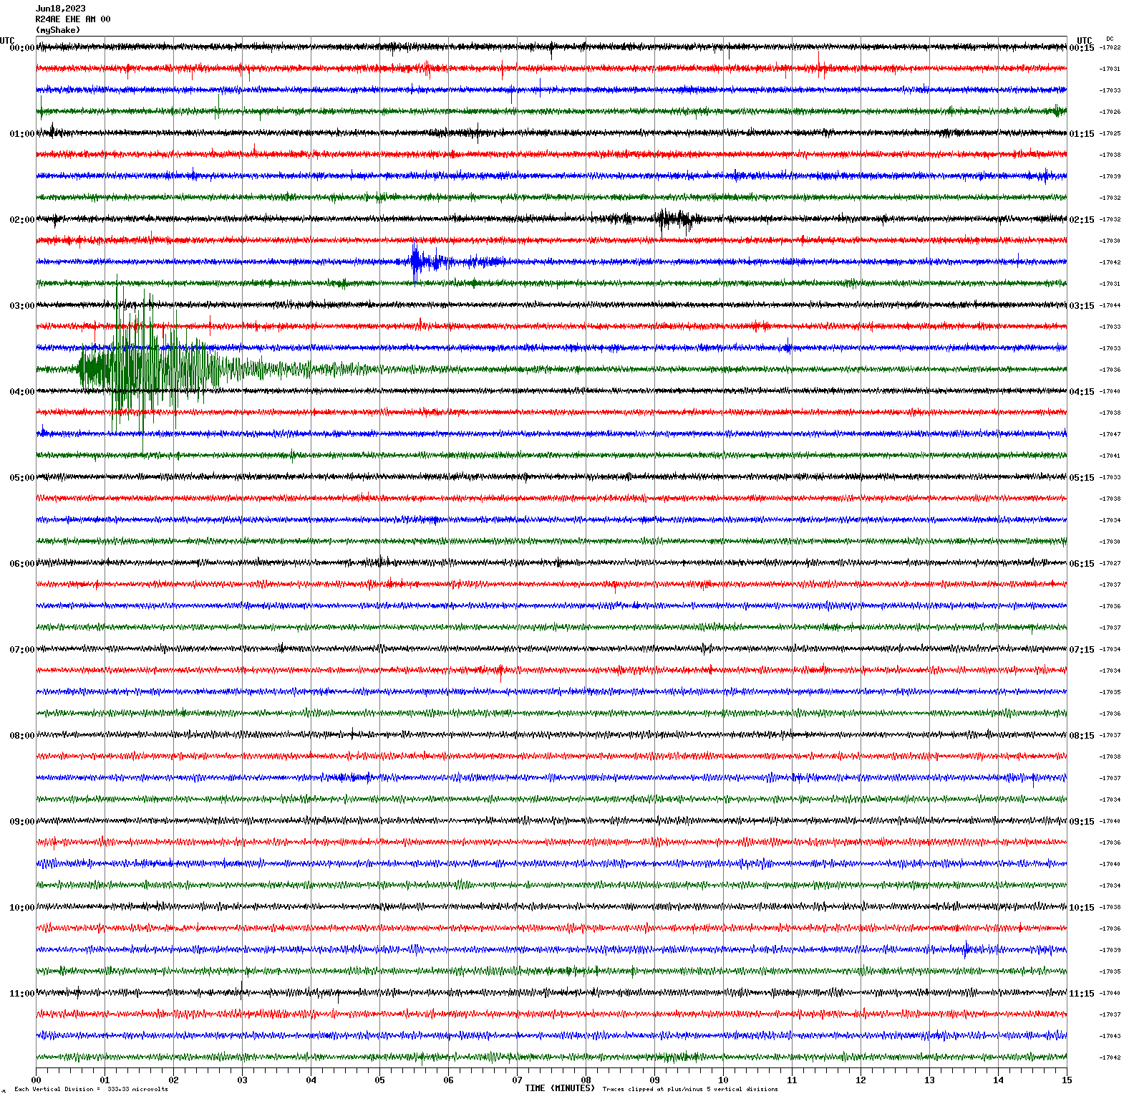This screenshot has width=1124, height=1099.
Task: Click the (myShake) subtitle
Action: pyautogui.click(x=58, y=30)
